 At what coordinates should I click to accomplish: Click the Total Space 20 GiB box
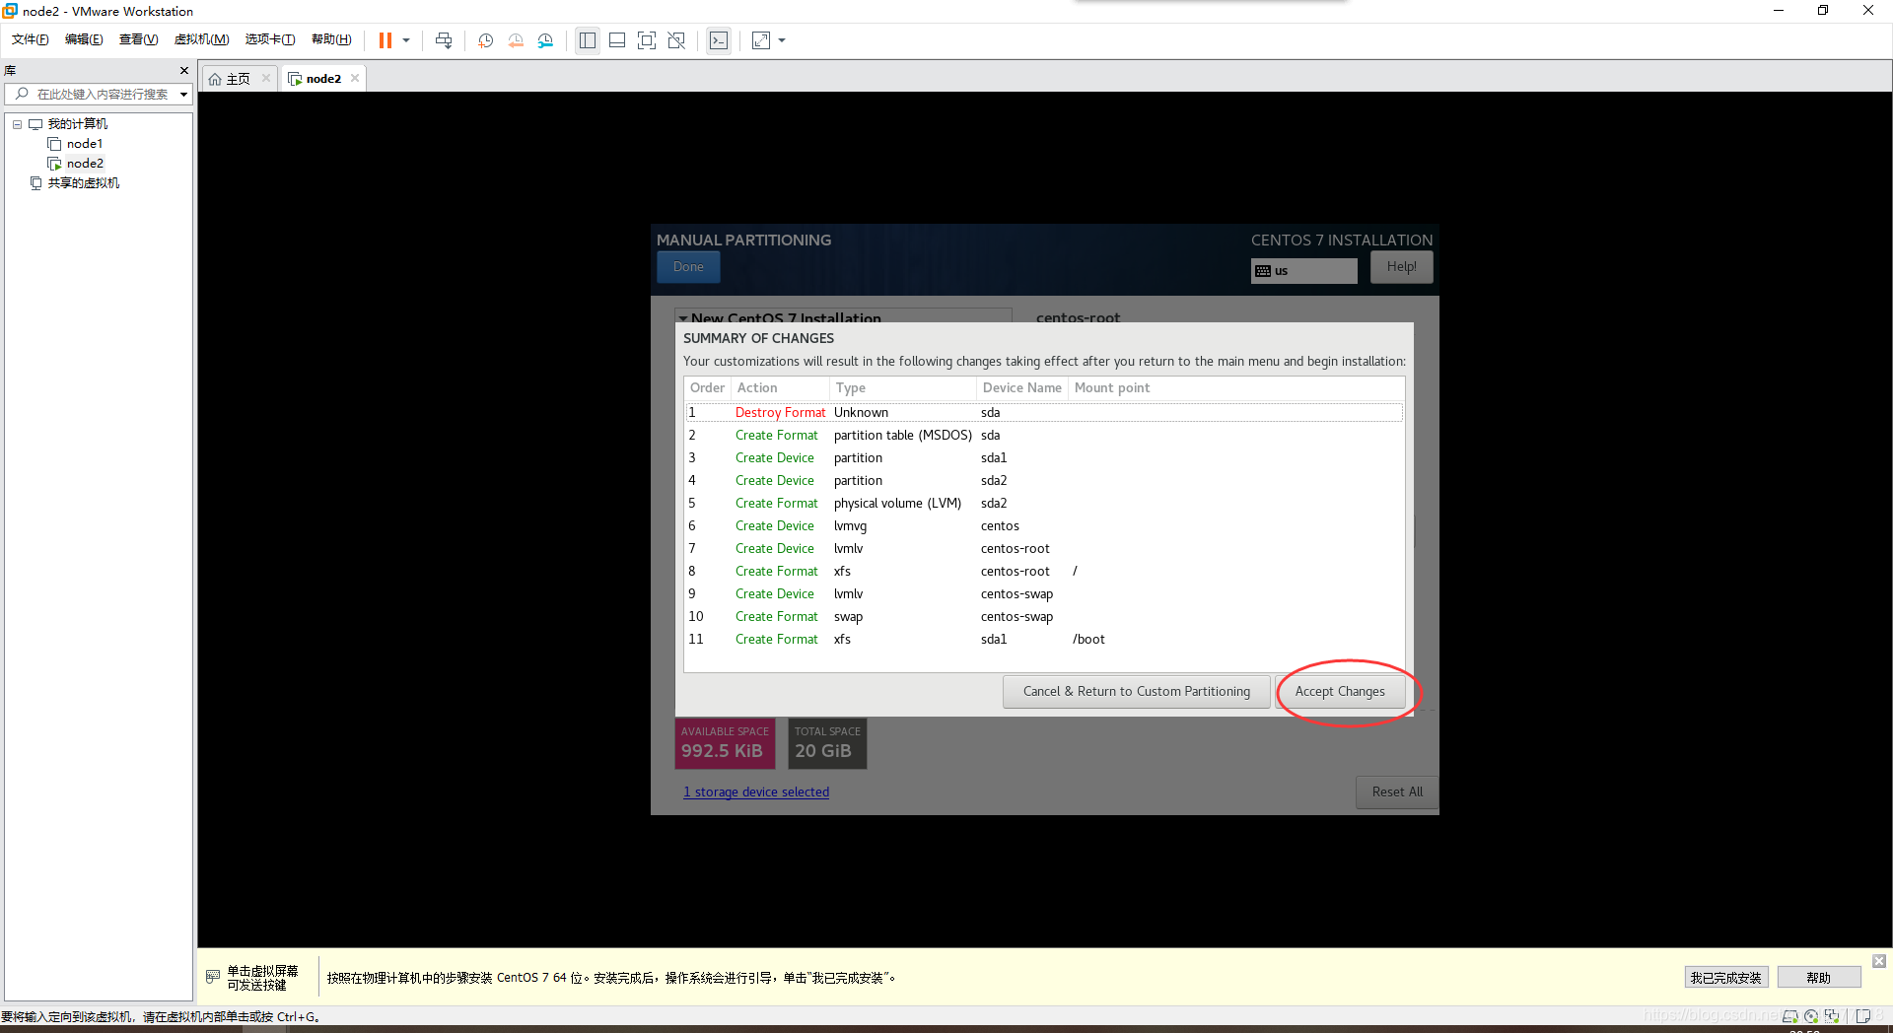coord(827,743)
